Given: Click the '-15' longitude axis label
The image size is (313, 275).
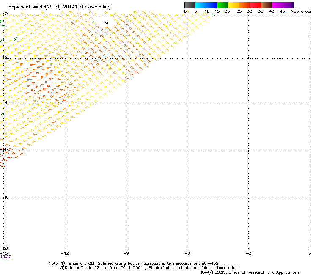Looking at the screenshot, I should [4, 253].
